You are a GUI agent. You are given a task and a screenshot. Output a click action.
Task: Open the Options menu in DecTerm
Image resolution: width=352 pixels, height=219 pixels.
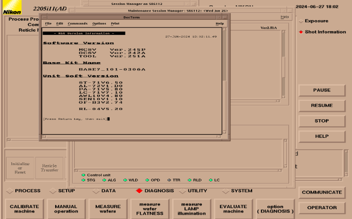[99, 24]
